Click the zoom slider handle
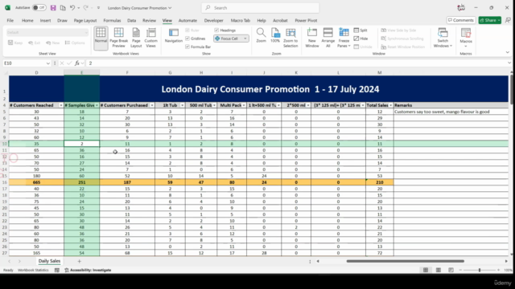The image size is (515, 289). [480, 270]
